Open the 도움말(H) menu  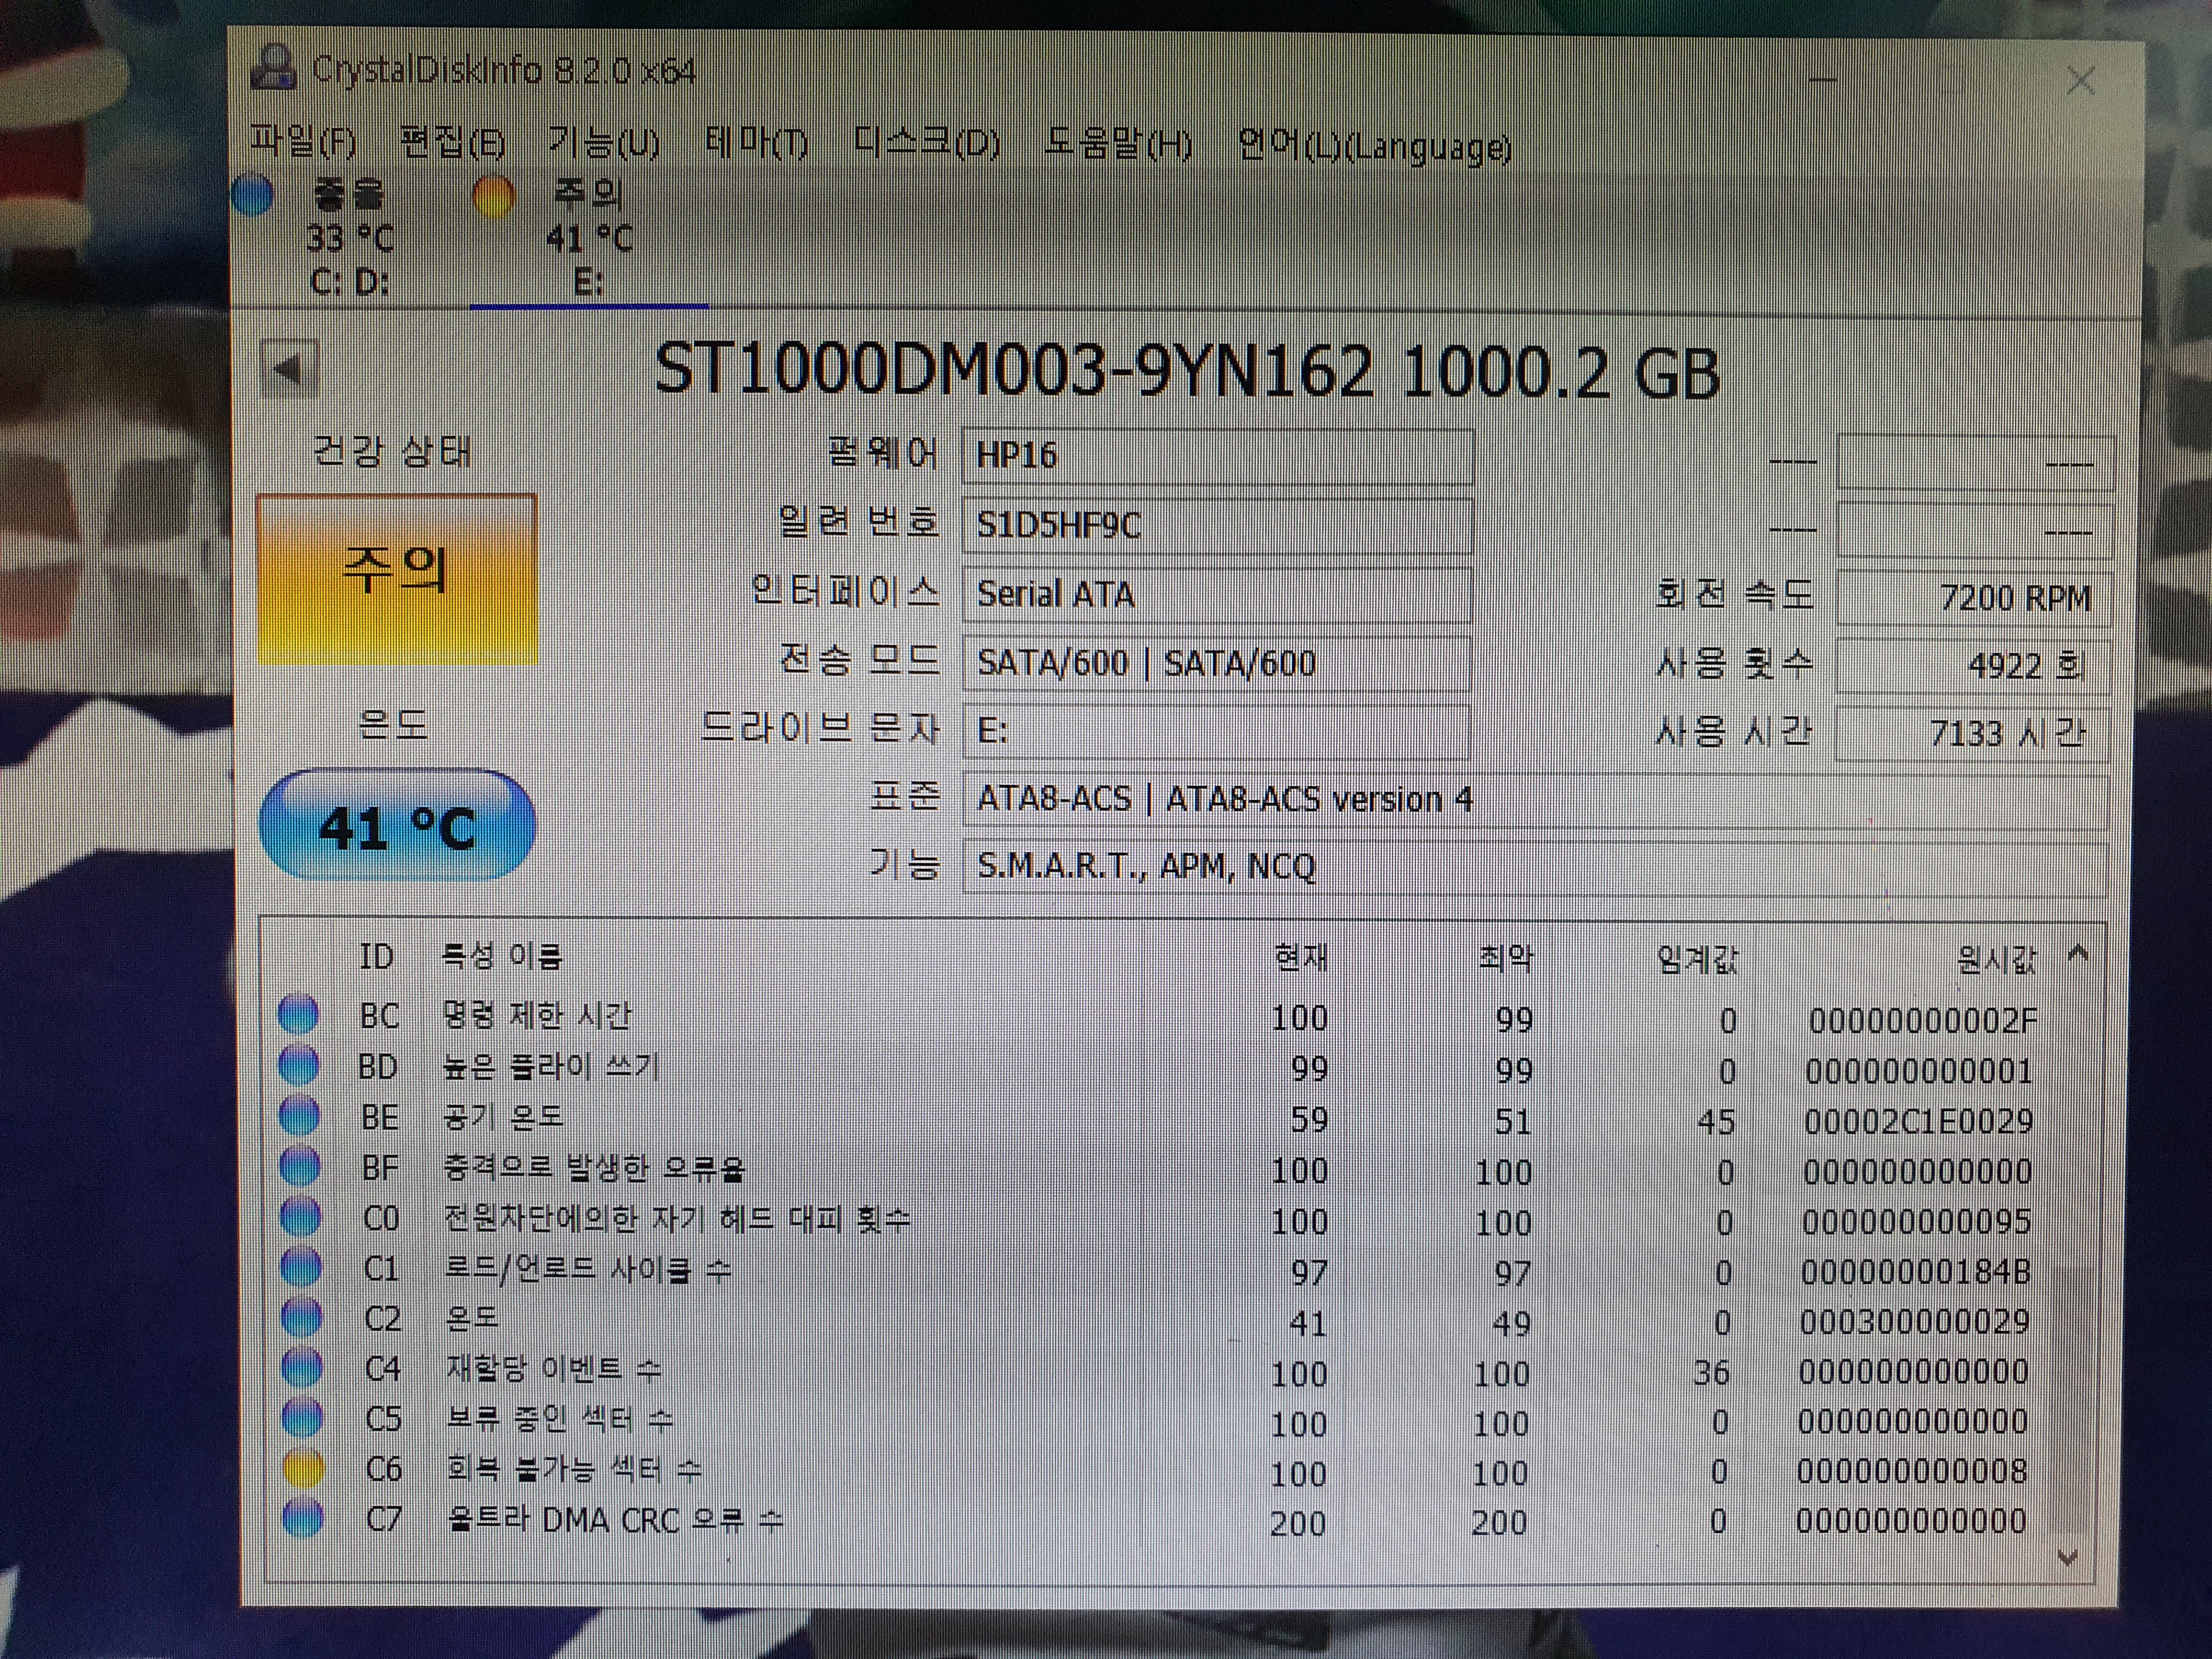click(x=1118, y=145)
